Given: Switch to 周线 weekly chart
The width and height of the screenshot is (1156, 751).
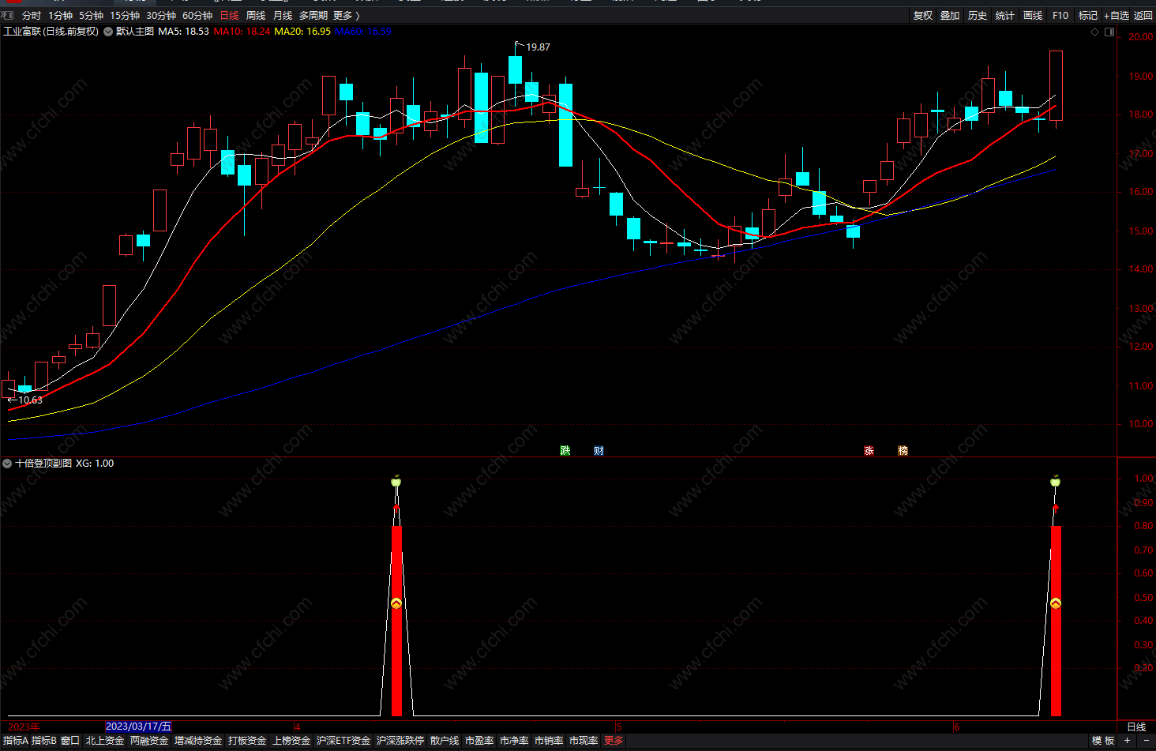Looking at the screenshot, I should pyautogui.click(x=256, y=16).
